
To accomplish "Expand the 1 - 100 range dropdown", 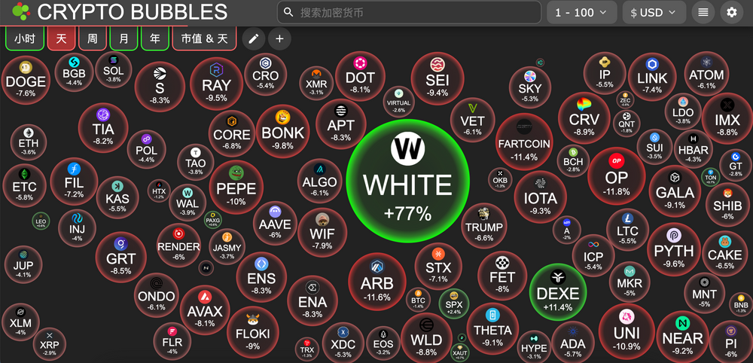I will 581,12.
